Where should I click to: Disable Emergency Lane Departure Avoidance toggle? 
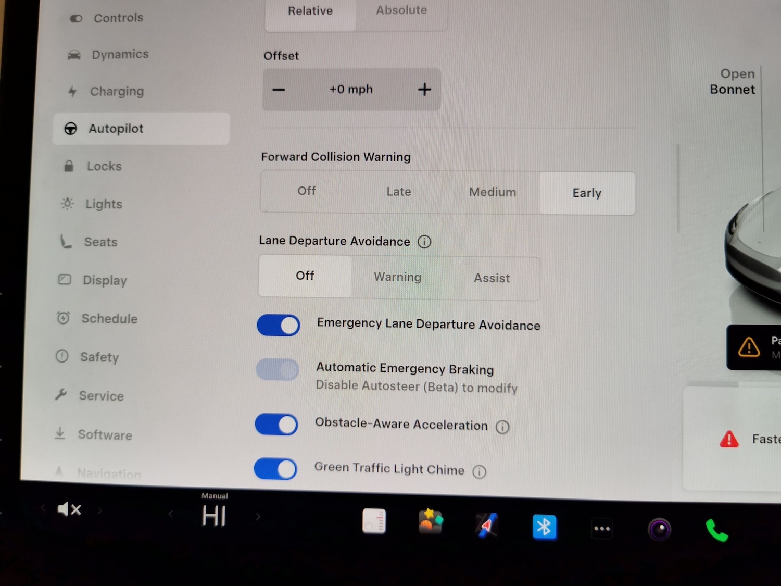click(x=279, y=326)
